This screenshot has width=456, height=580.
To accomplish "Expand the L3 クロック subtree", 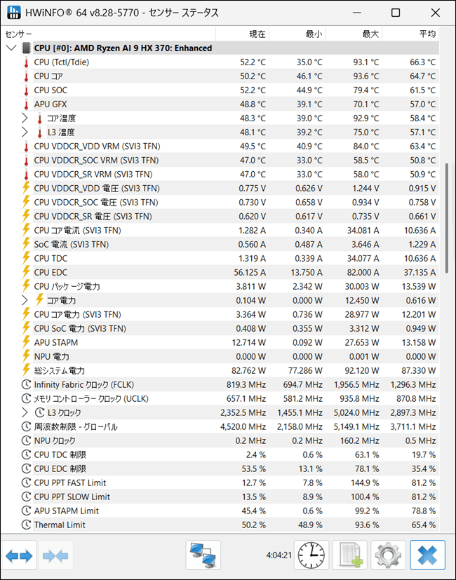I will point(25,413).
